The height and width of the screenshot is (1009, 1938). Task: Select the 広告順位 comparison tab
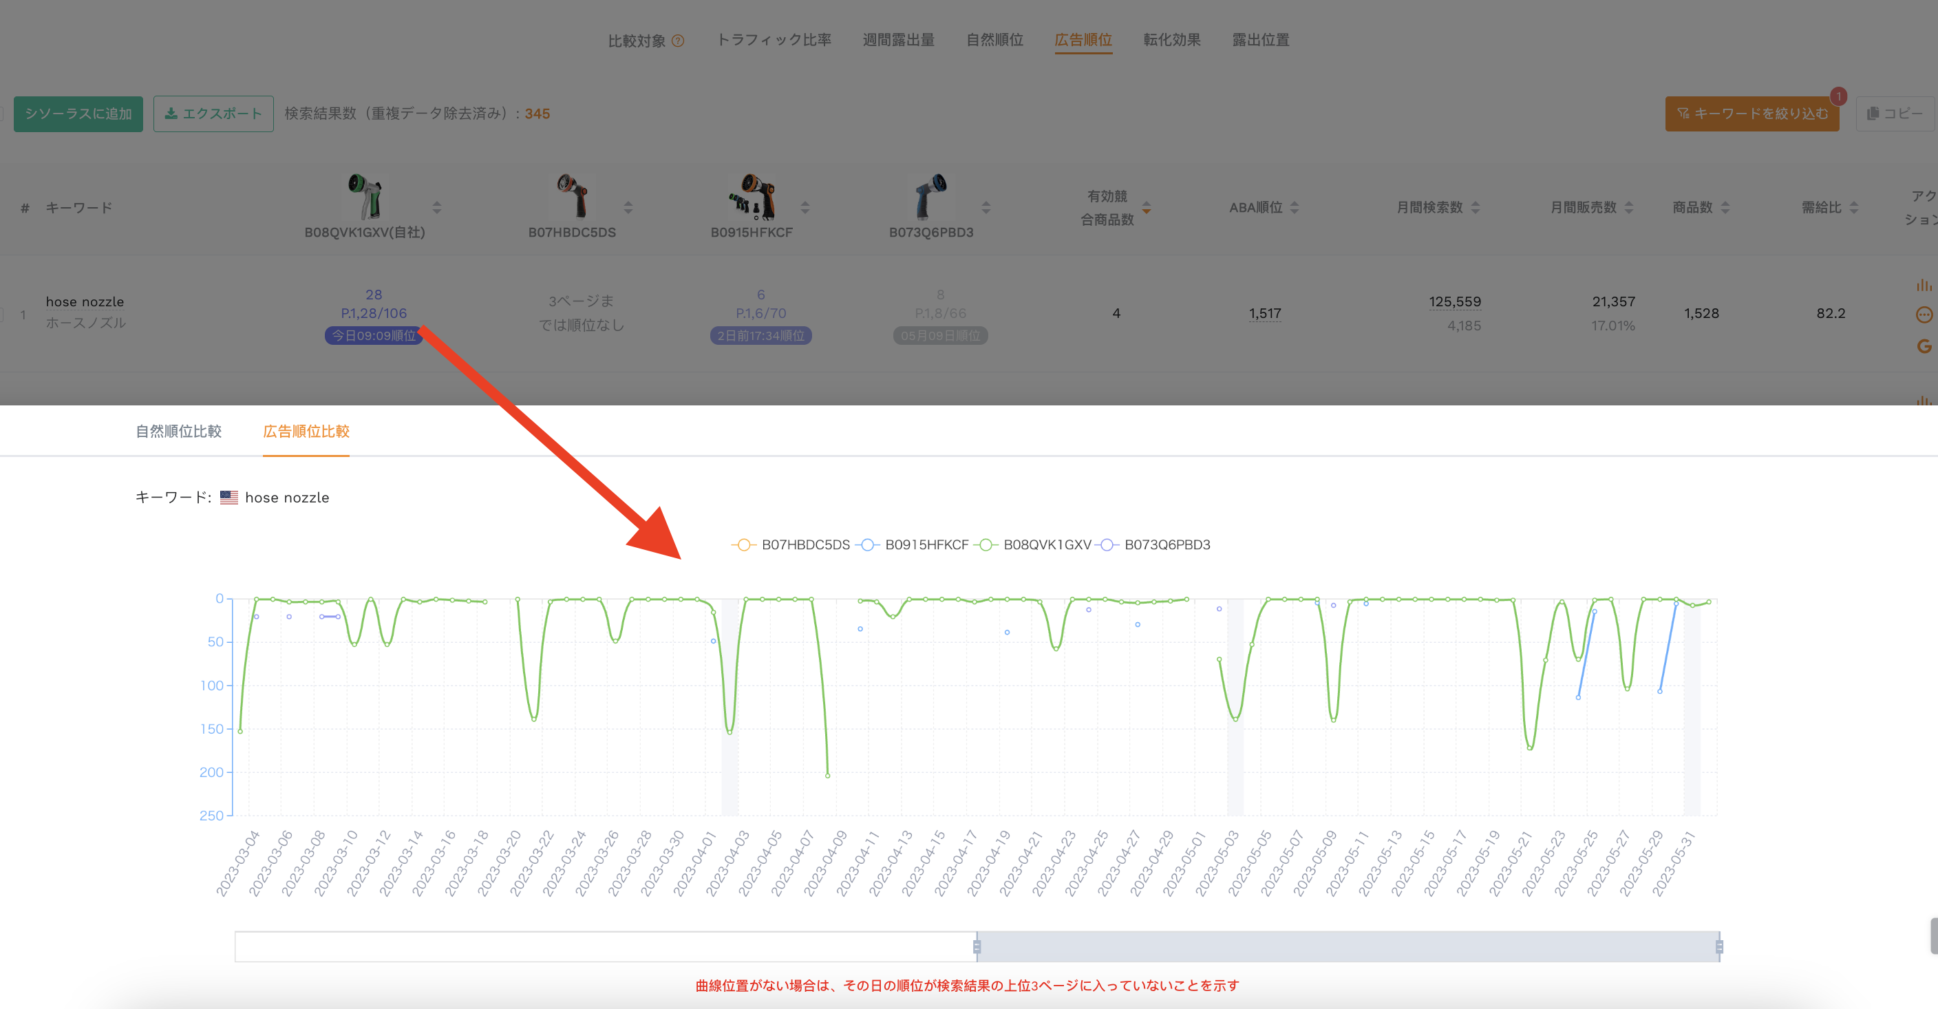click(1083, 40)
